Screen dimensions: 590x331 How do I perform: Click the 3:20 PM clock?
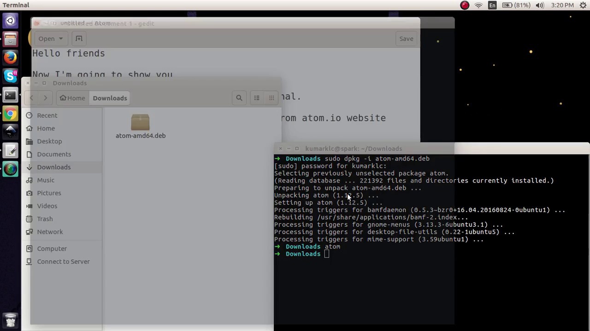[x=562, y=5]
